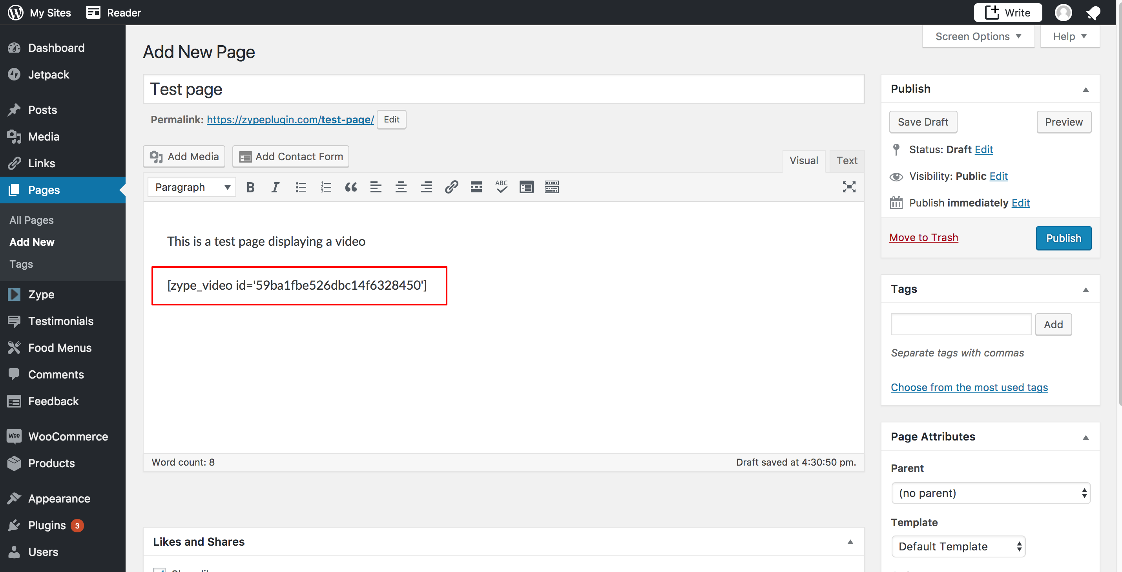
Task: Open the Reader
Action: pos(114,13)
